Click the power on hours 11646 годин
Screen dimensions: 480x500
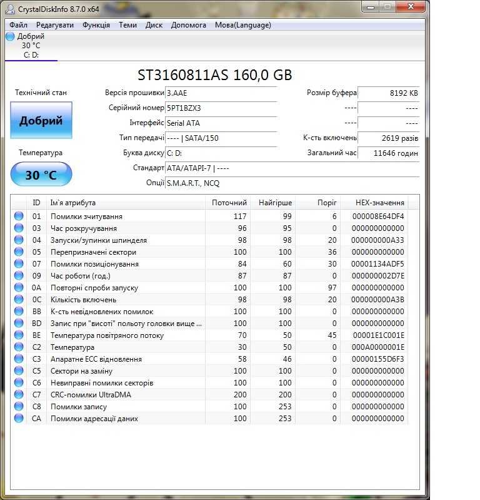388,153
